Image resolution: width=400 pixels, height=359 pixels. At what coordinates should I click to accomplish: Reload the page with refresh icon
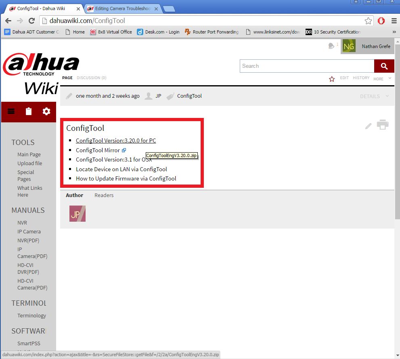(31, 21)
